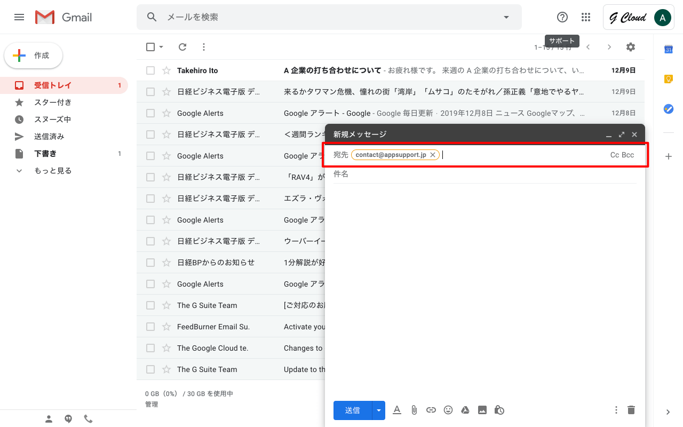This screenshot has width=683, height=427.
Task: Go to older messages arrow
Action: click(x=609, y=47)
